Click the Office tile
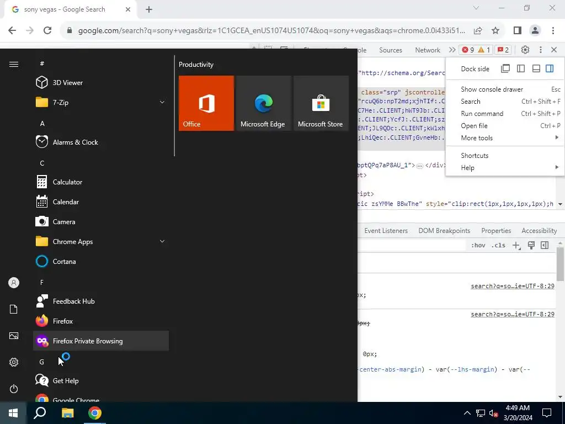Screen dimensions: 565x424 [206, 103]
